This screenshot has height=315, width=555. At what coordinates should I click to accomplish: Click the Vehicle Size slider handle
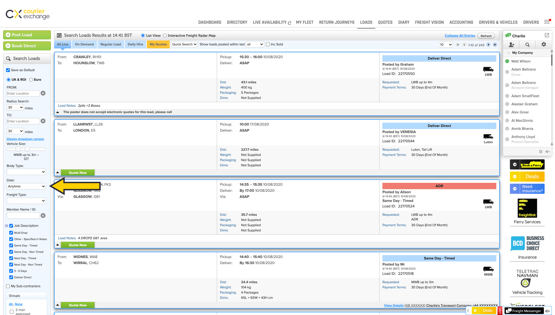(18, 149)
